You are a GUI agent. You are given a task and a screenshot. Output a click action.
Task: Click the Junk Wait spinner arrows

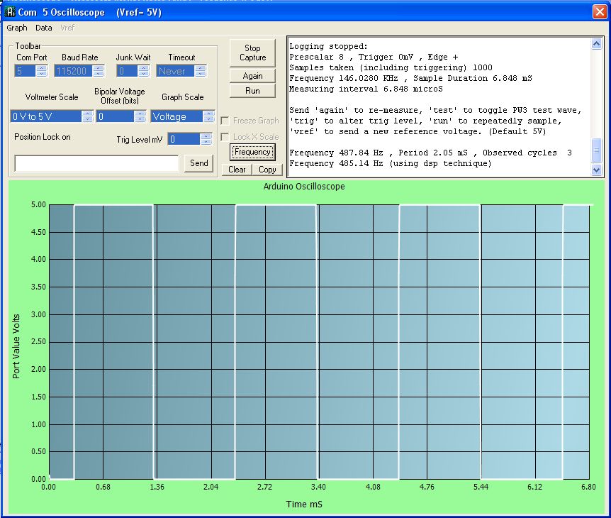144,71
